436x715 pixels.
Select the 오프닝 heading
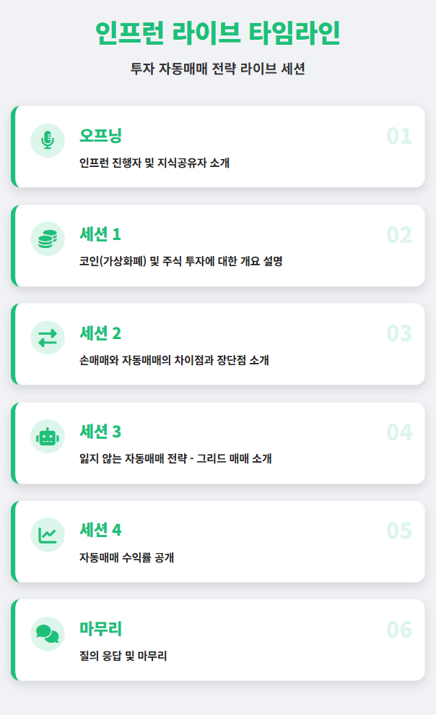pos(100,135)
